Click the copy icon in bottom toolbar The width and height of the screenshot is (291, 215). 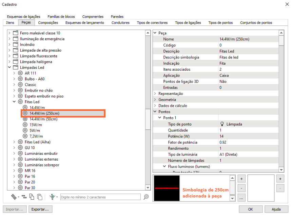[x=31, y=197]
